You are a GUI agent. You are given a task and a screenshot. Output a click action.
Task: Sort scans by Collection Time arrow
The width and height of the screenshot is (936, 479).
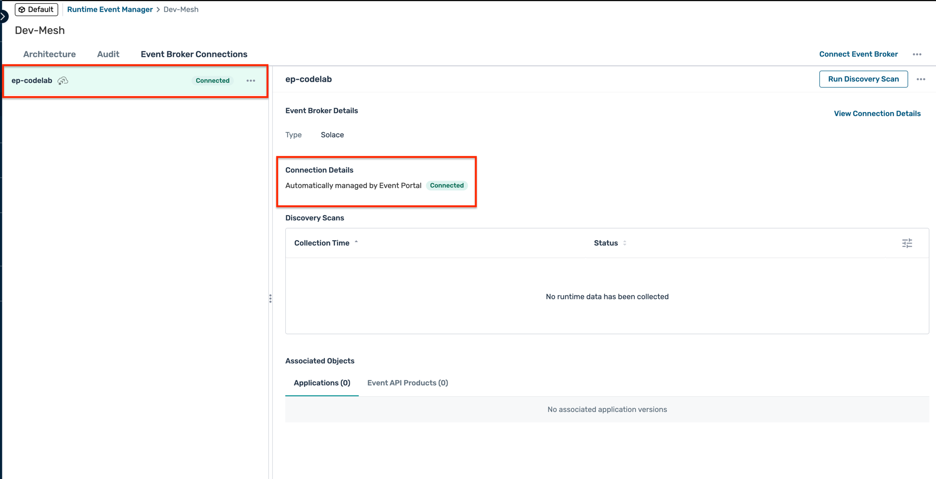tap(356, 243)
